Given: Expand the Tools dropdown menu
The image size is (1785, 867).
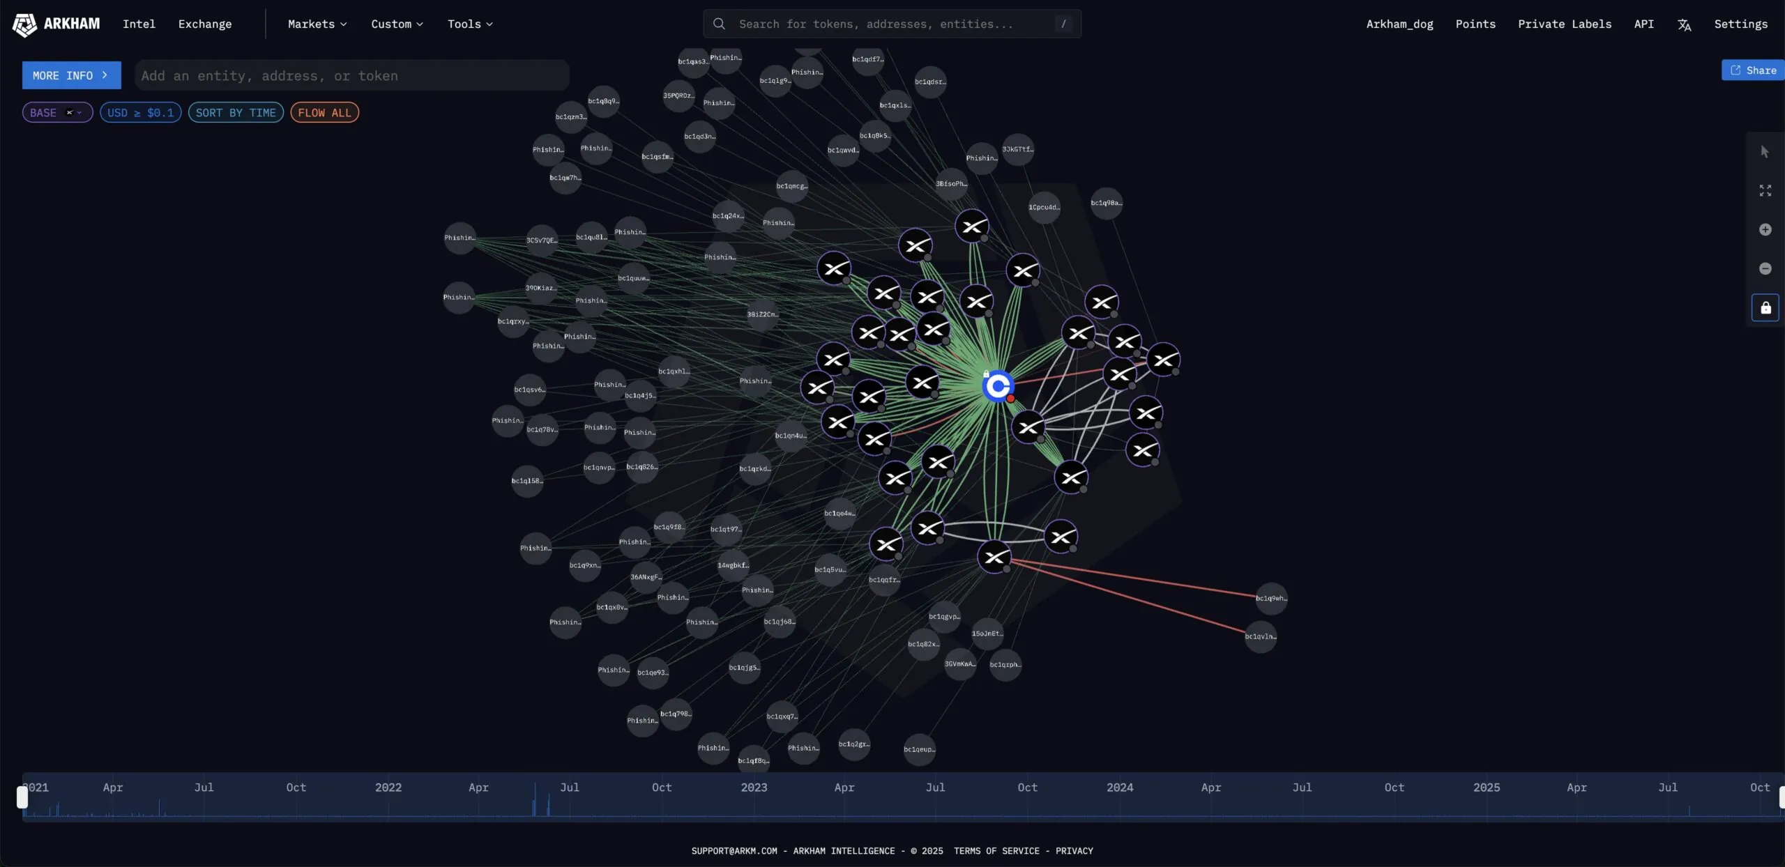Looking at the screenshot, I should [470, 24].
